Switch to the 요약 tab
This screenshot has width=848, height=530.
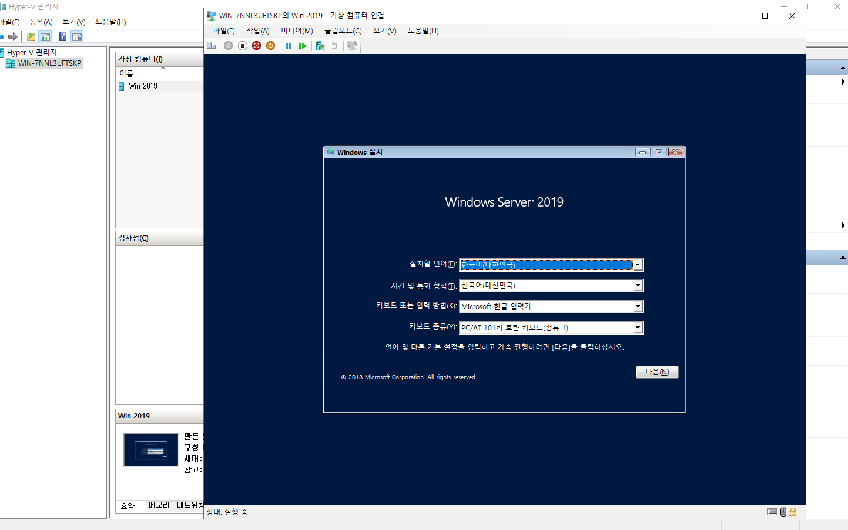[128, 506]
